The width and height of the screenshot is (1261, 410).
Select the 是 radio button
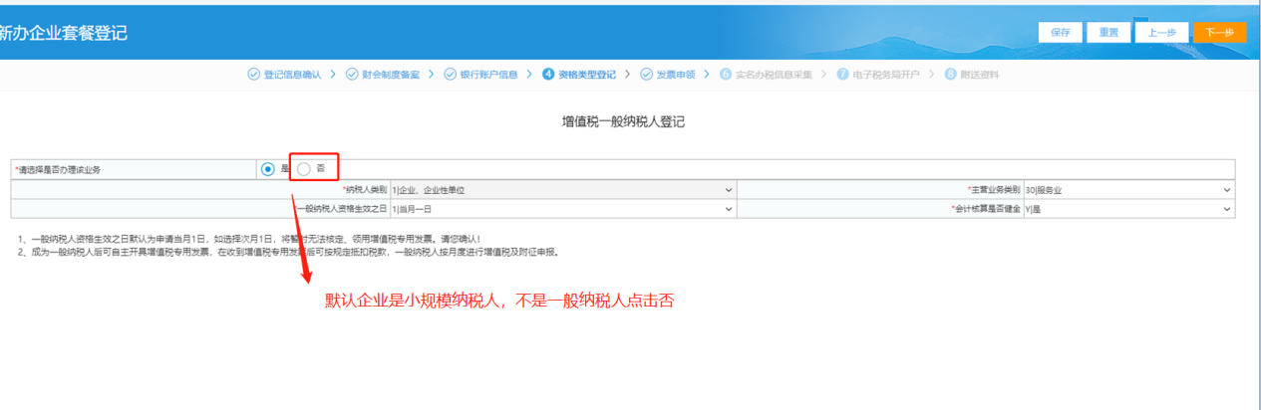pyautogui.click(x=267, y=169)
